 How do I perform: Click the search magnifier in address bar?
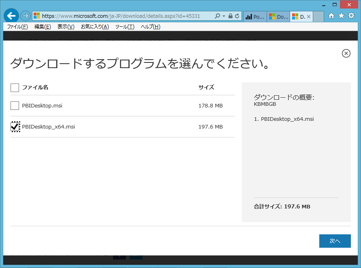(x=217, y=16)
